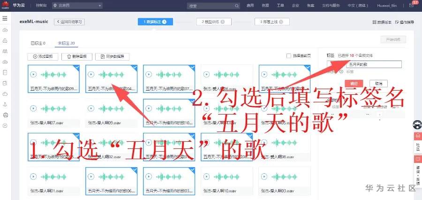Go to step 2 模型训练
This screenshot has height=200, width=422.
[x=214, y=22]
